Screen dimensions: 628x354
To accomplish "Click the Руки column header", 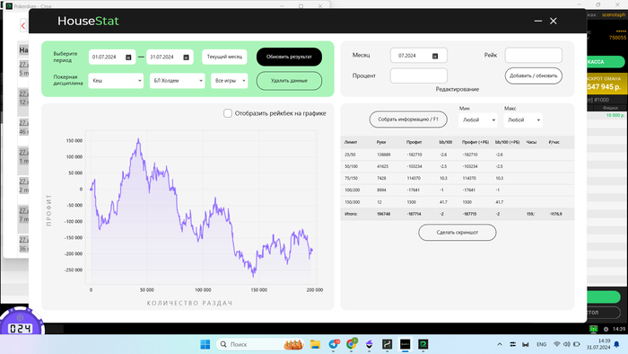I will click(x=381, y=142).
